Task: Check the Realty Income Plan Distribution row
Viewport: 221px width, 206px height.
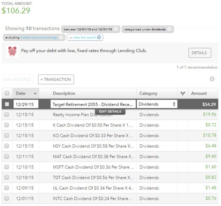Action: click(x=7, y=115)
